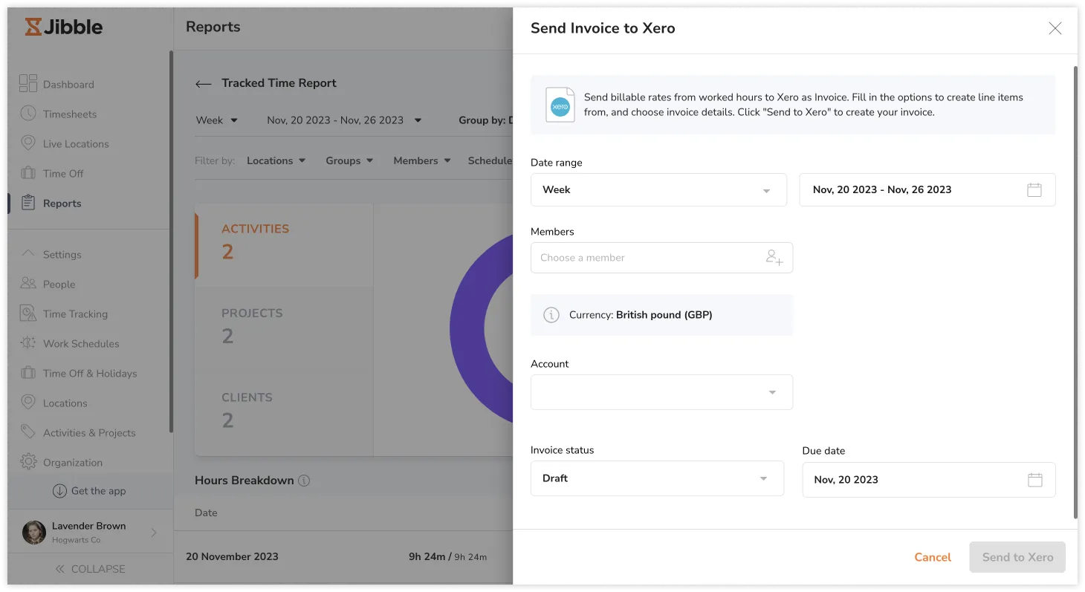
Task: Click the Hours Breakdown info icon
Action: point(304,481)
